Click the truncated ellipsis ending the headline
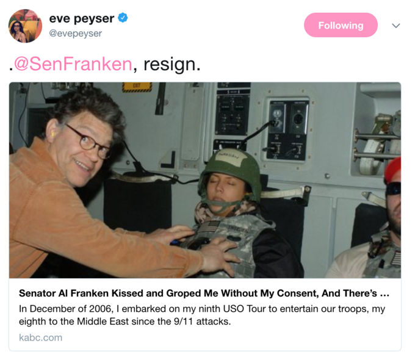The height and width of the screenshot is (357, 415). pyautogui.click(x=384, y=294)
